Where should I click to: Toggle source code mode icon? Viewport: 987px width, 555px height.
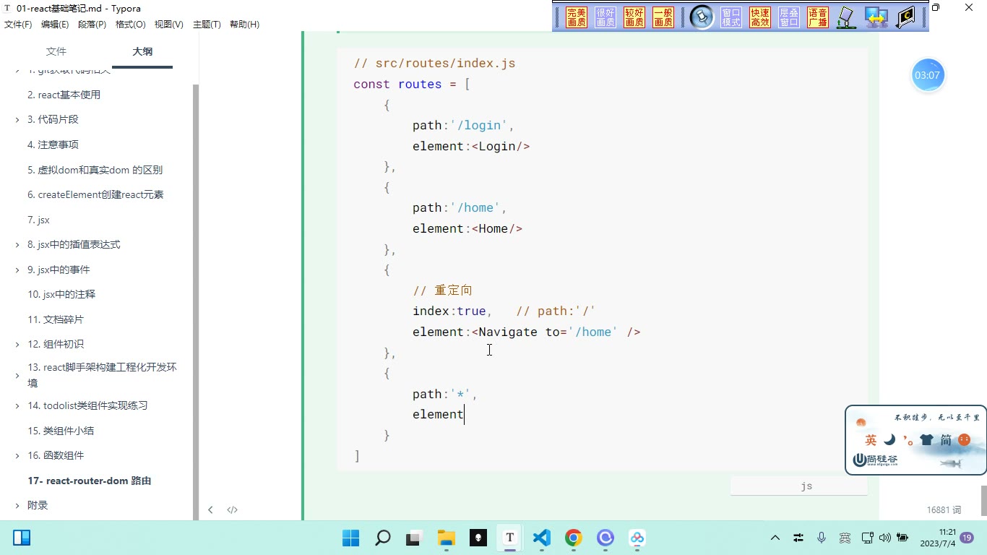232,509
